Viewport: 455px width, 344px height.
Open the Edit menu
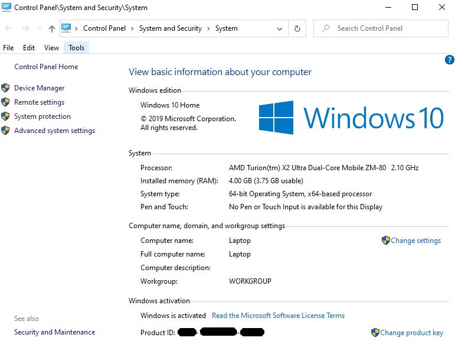29,48
